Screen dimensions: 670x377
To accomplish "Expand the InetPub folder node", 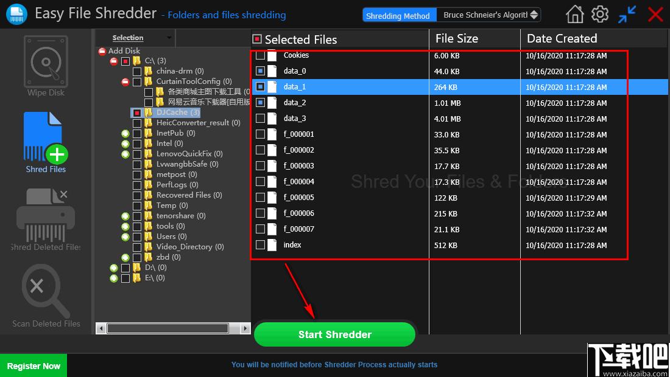I will (125, 134).
